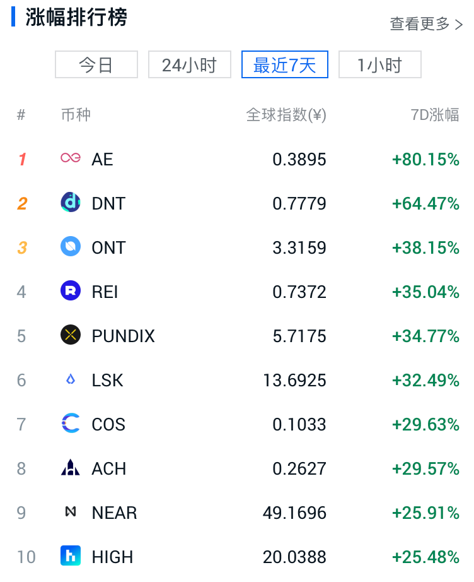Click the 全球指数(¥) column header
The image size is (474, 582).
click(286, 115)
